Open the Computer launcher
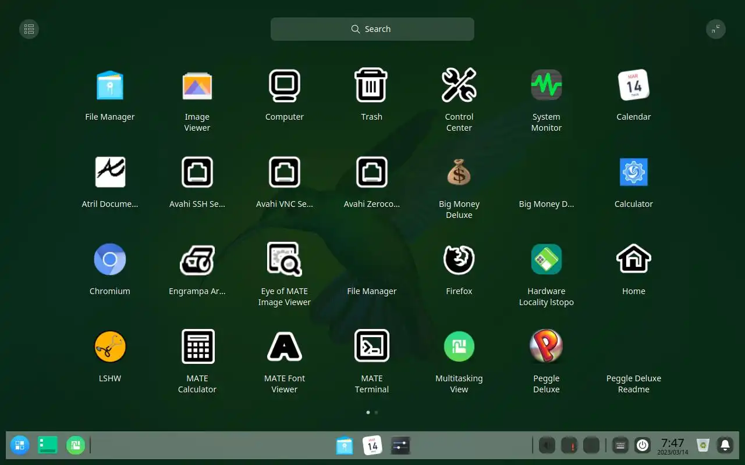 click(x=285, y=85)
